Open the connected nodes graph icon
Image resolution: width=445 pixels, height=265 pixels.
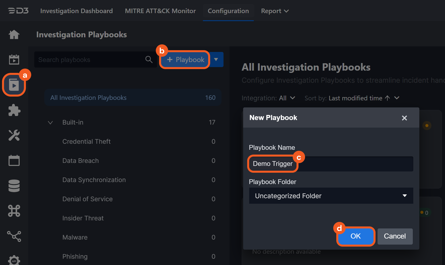click(14, 236)
